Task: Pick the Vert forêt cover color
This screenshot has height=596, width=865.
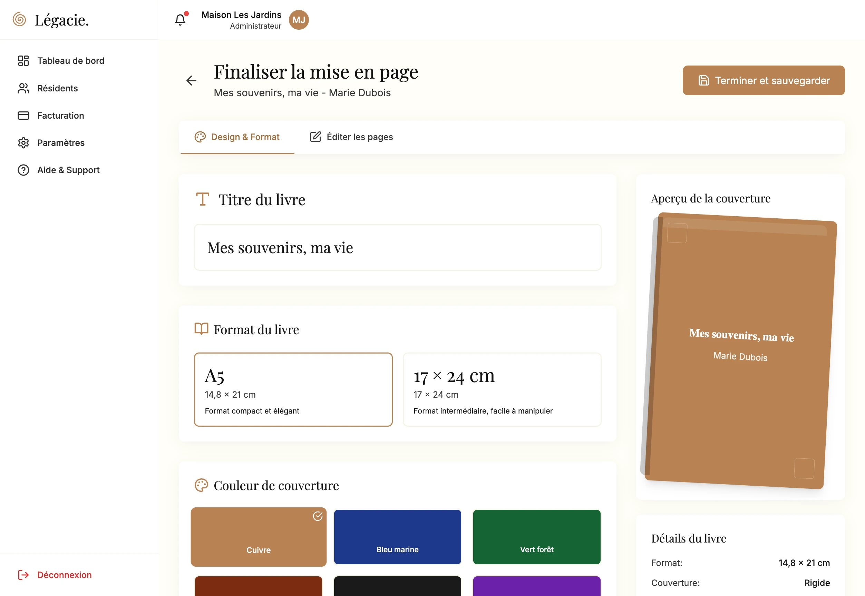Action: coord(536,537)
